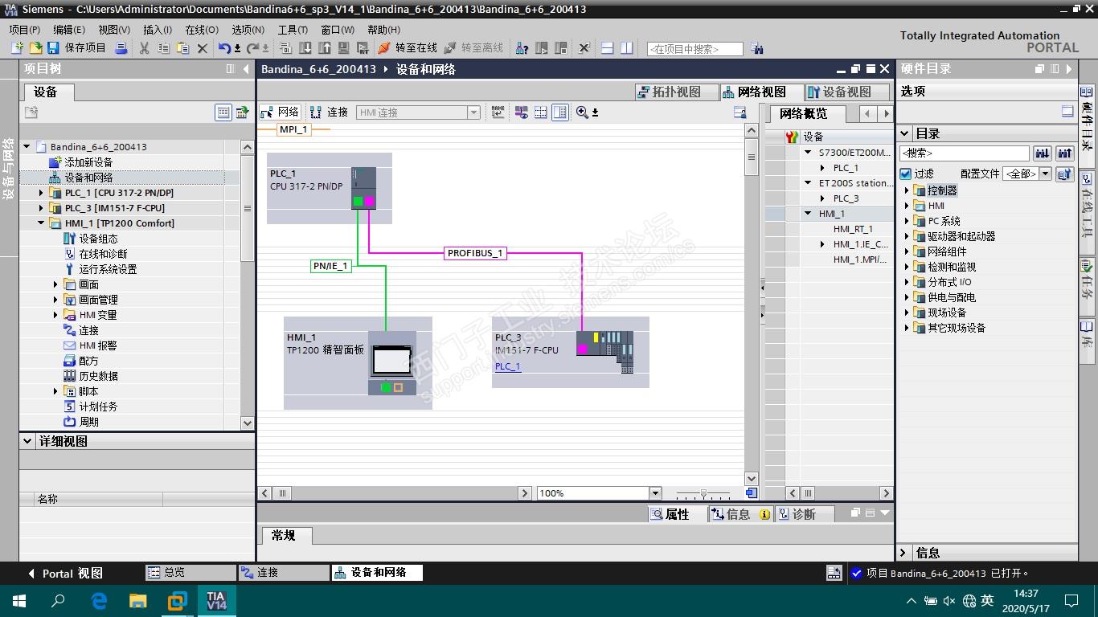Collapse the project tree panel with the arrow
Image resolution: width=1098 pixels, height=617 pixels.
click(246, 69)
